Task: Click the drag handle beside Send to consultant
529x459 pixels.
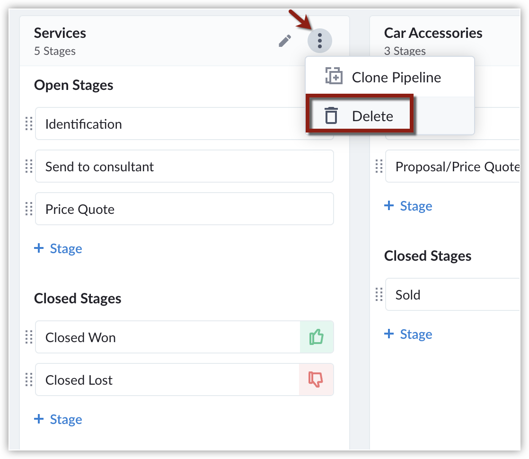Action: 28,167
